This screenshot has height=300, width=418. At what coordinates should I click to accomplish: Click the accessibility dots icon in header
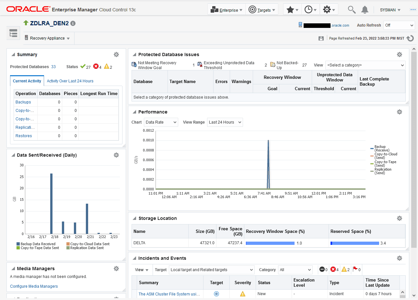click(x=413, y=10)
